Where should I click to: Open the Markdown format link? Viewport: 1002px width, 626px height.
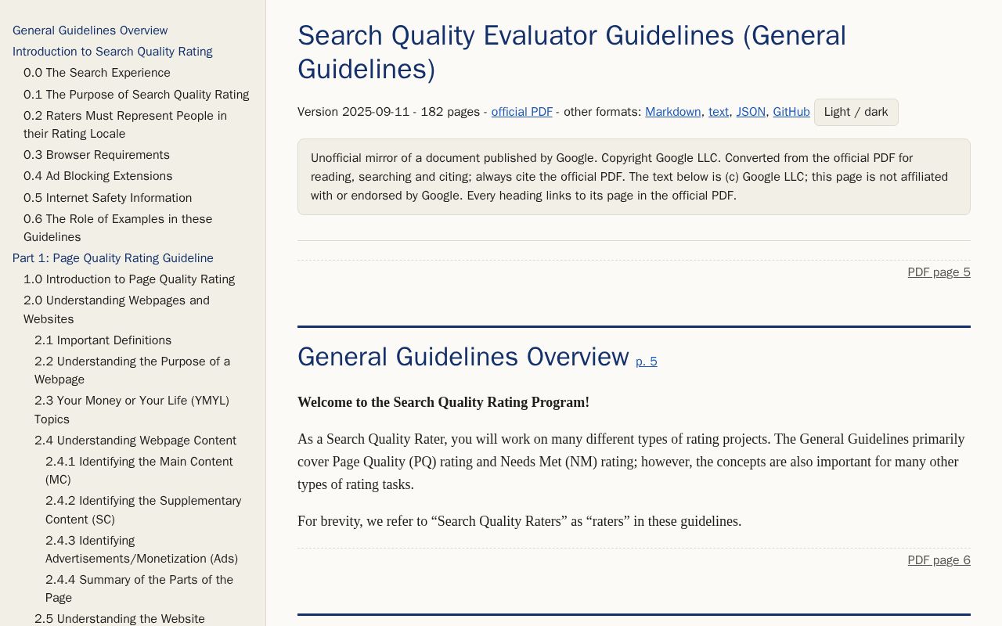tap(673, 112)
